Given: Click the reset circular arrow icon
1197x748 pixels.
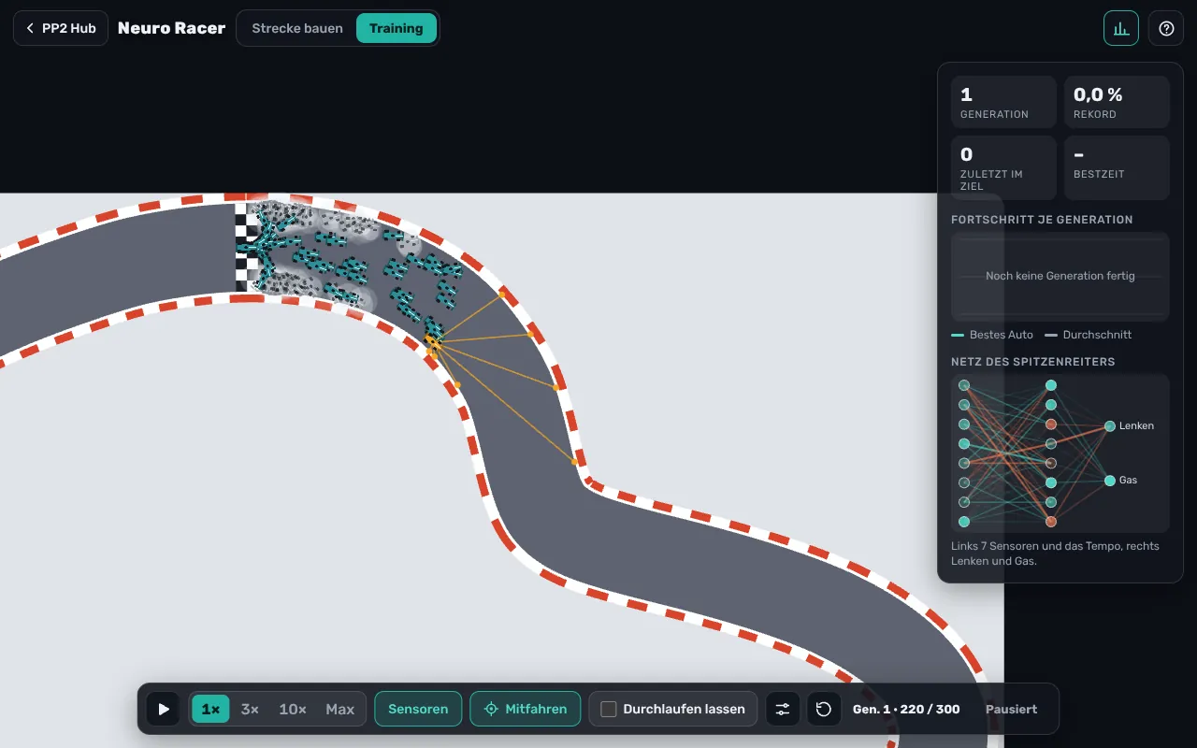Looking at the screenshot, I should pyautogui.click(x=824, y=709).
